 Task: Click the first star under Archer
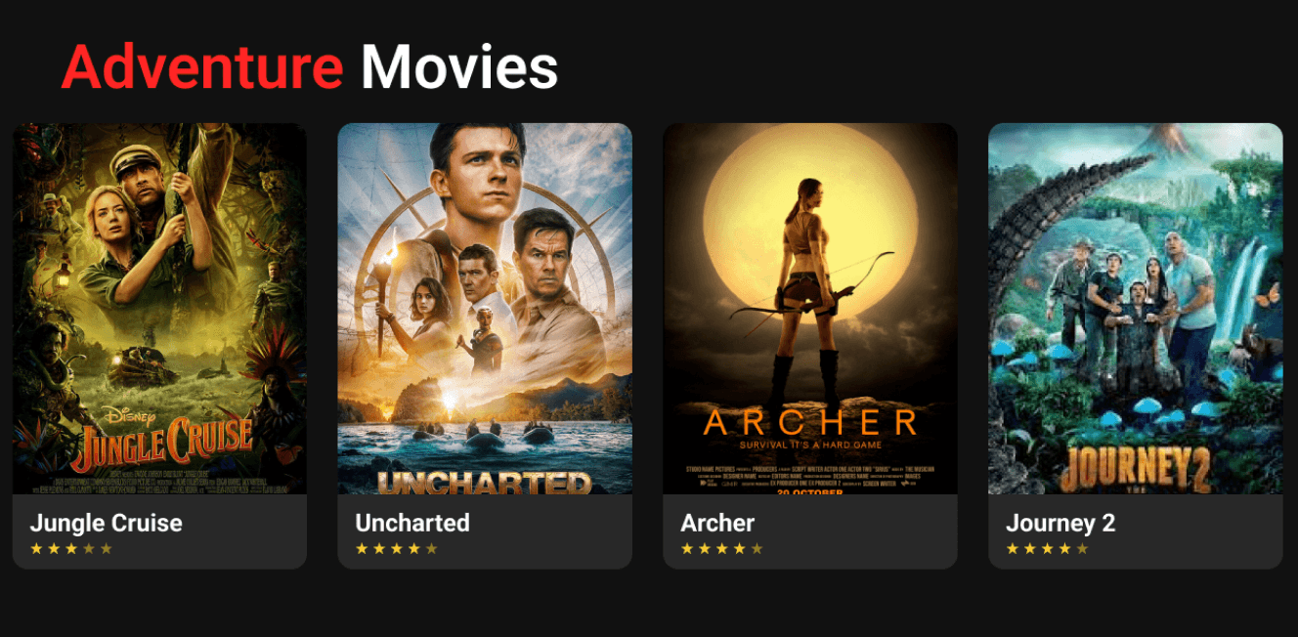[688, 549]
